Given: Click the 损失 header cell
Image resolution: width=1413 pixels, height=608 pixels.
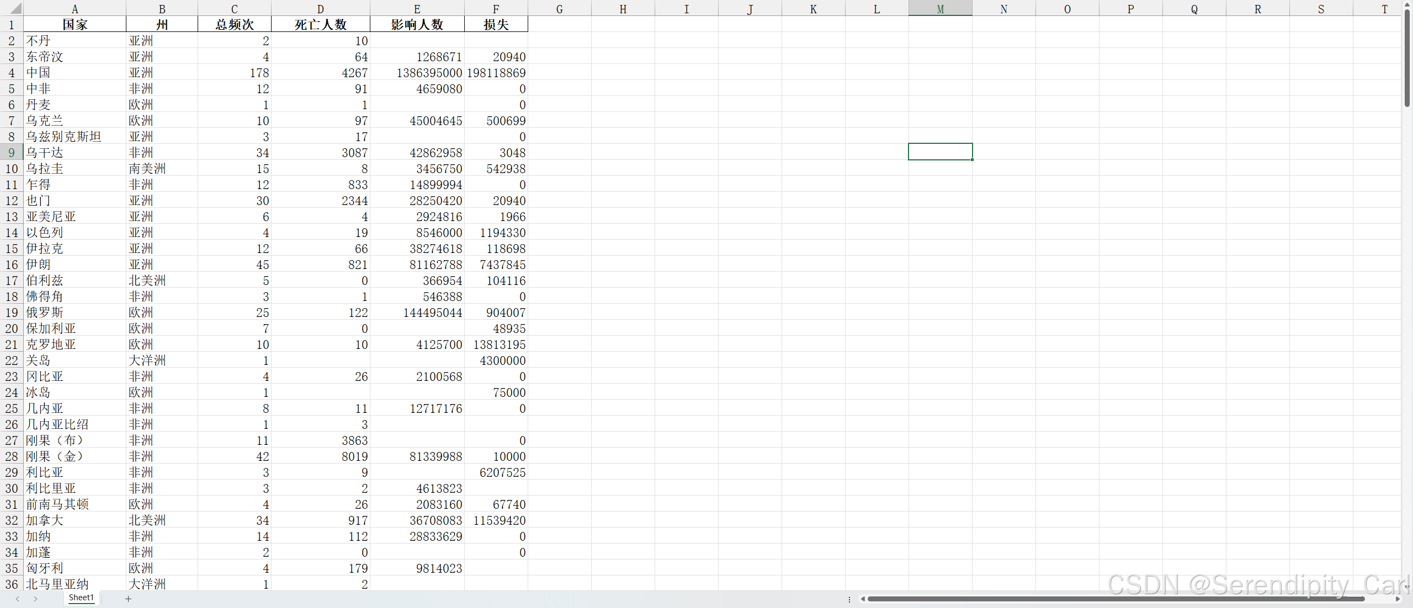Looking at the screenshot, I should click(496, 25).
